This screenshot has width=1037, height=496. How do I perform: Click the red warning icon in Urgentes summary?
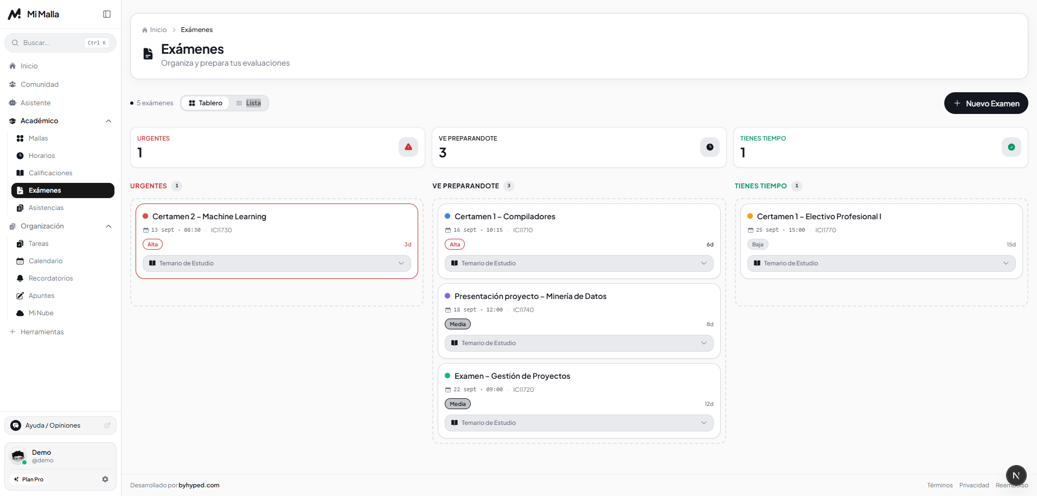[408, 147]
